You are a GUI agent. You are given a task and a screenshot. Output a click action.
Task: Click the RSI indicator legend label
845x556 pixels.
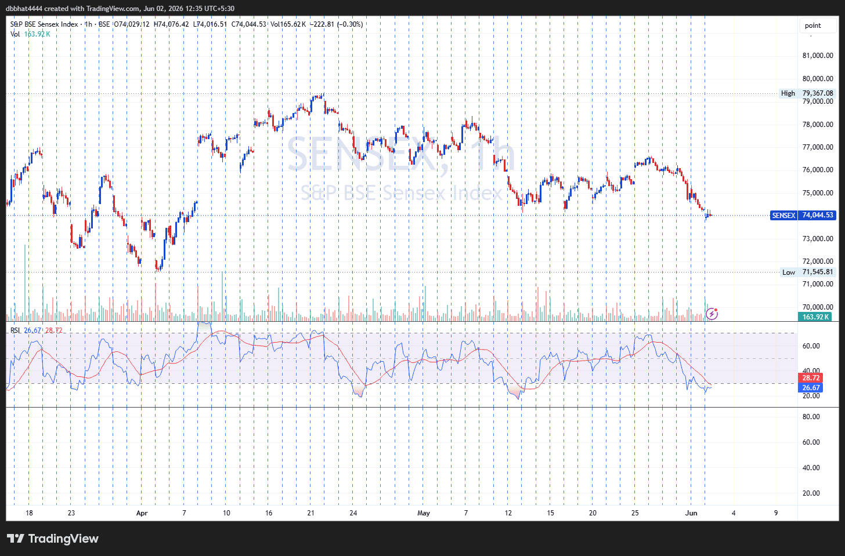tap(15, 330)
